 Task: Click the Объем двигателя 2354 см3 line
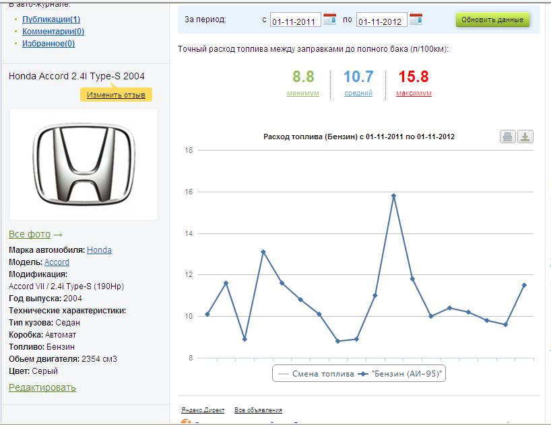[x=63, y=359]
